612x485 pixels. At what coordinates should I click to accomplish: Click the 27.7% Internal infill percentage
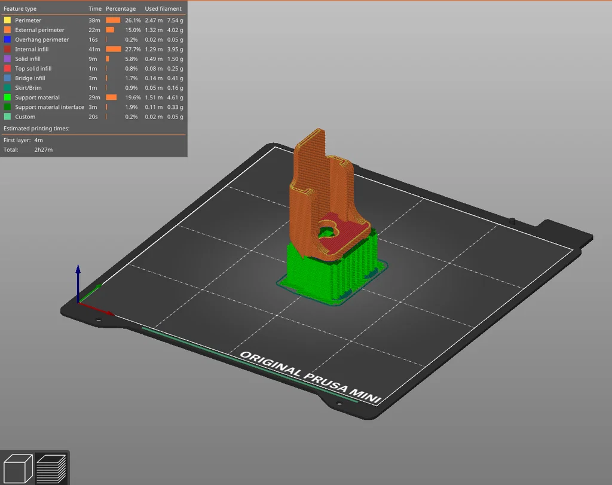pyautogui.click(x=133, y=49)
